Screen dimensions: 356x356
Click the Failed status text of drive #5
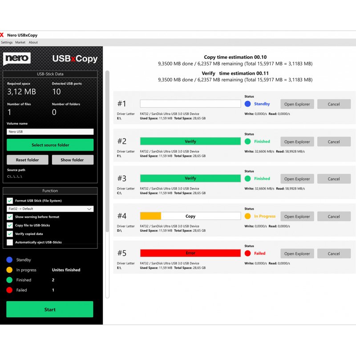click(x=259, y=253)
